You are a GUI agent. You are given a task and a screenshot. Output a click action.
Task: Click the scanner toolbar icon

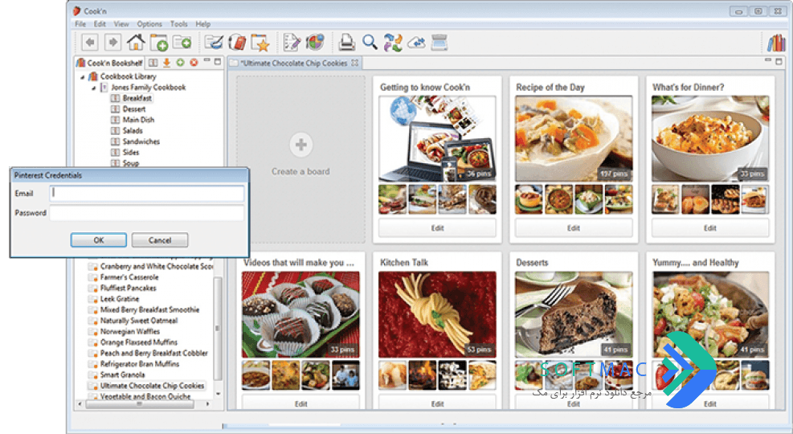pos(439,43)
